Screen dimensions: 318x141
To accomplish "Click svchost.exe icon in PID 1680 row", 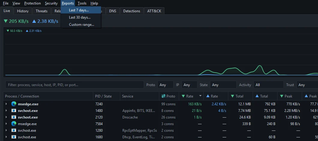I will tap(13, 137).
